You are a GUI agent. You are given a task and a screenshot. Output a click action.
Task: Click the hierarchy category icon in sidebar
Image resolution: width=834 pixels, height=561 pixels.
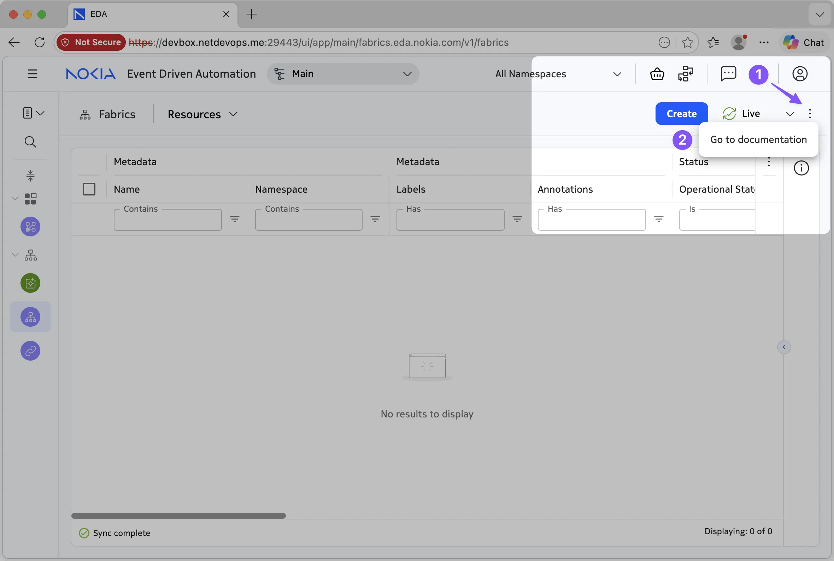[30, 255]
